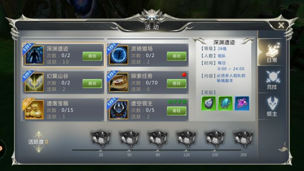The height and width of the screenshot is (171, 304).
Task: Click 前往 button for 幻翼山谷
Action: coord(92,83)
